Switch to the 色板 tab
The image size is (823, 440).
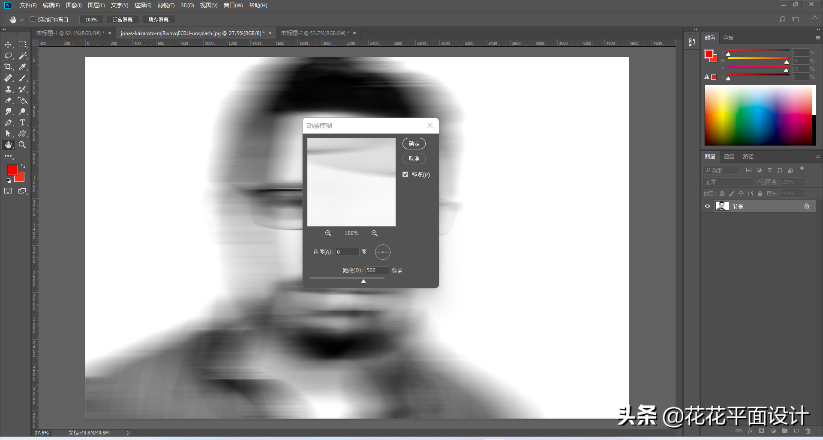[728, 38]
